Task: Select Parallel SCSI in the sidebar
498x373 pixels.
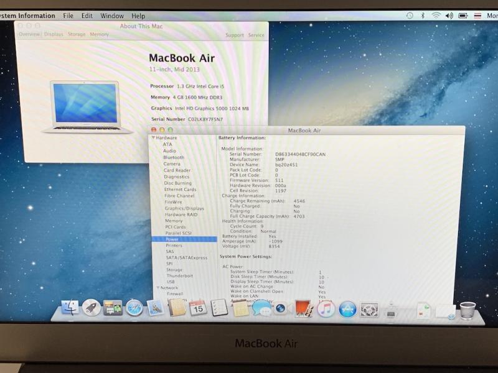Action: (x=178, y=233)
